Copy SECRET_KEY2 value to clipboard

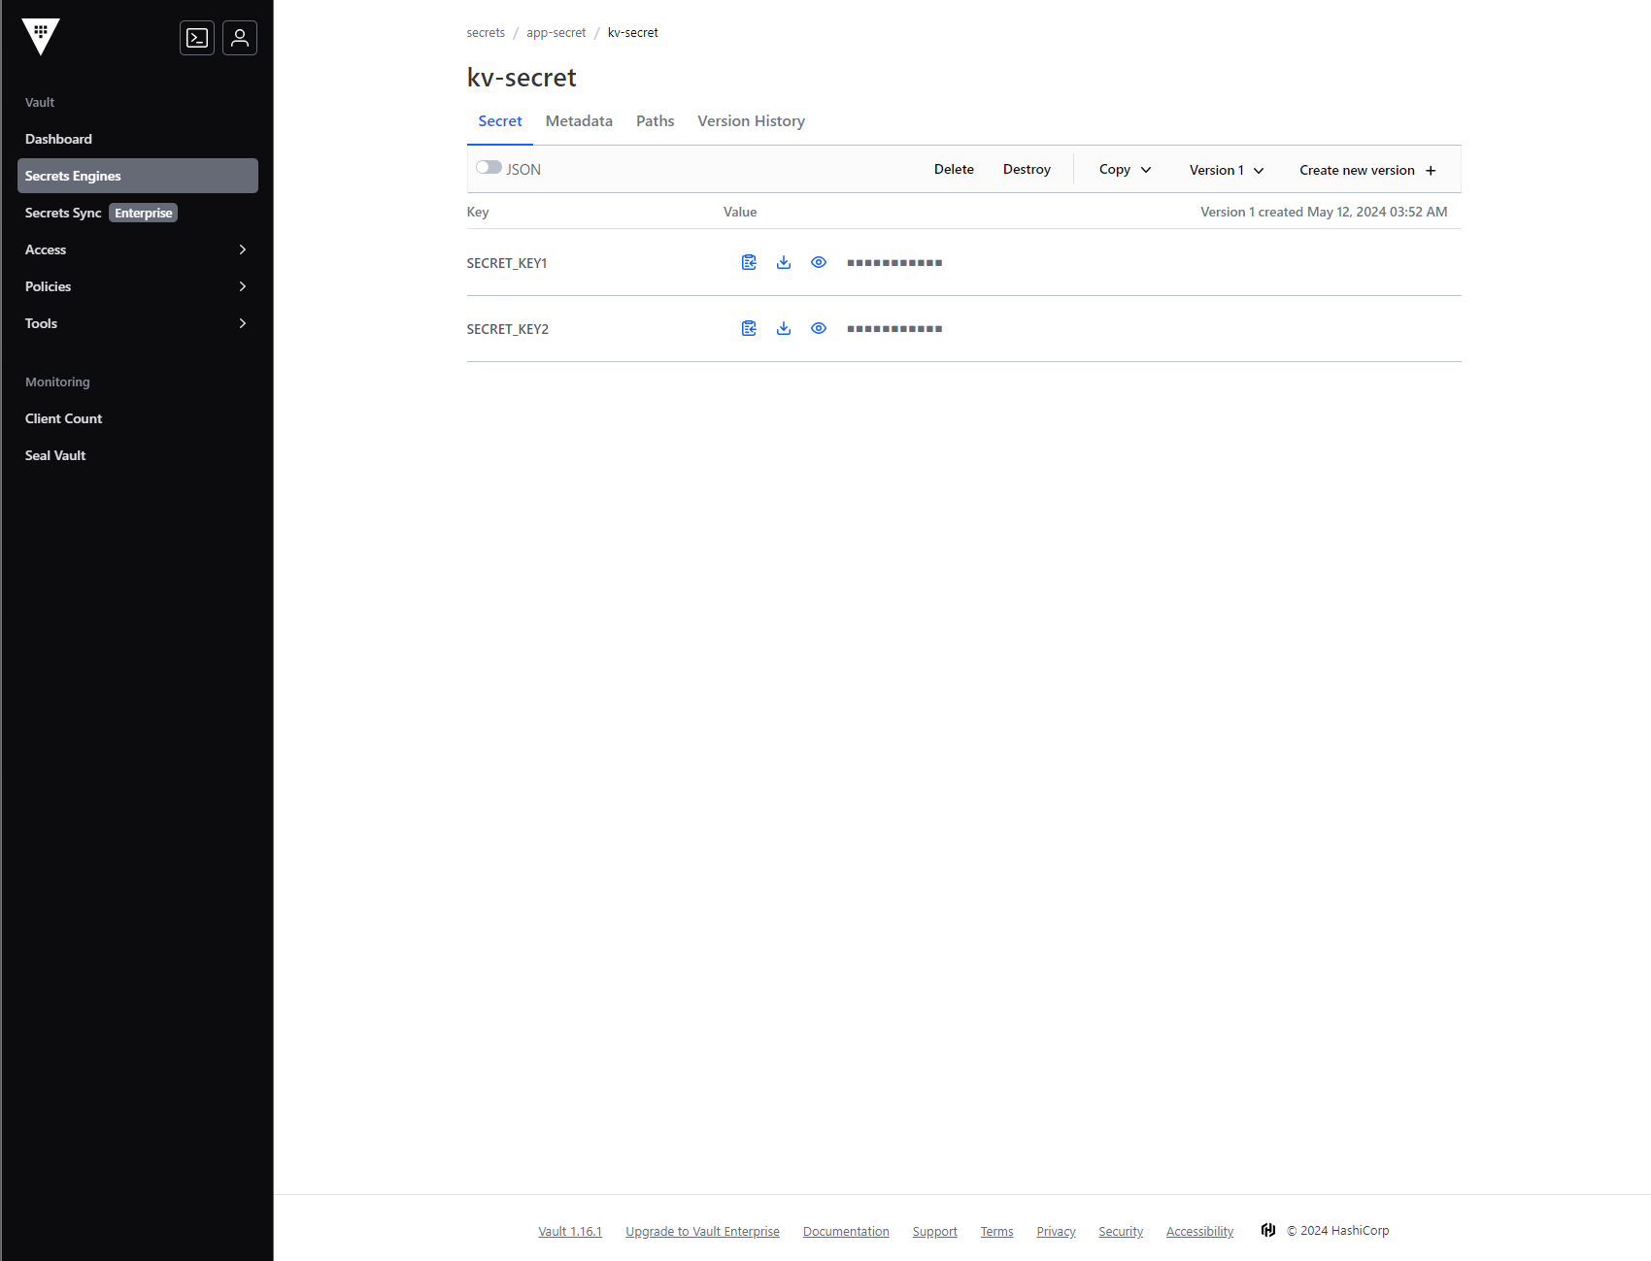749,328
